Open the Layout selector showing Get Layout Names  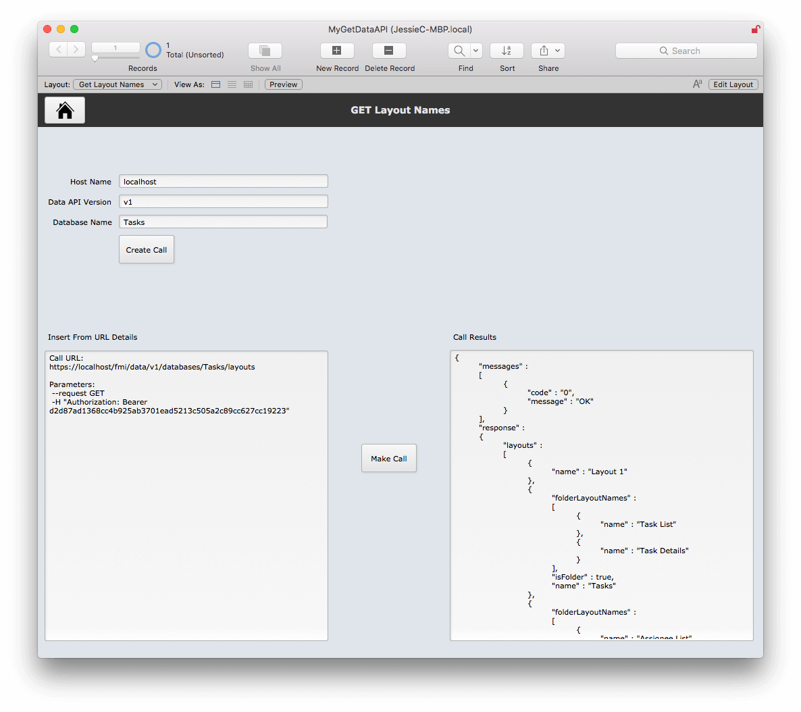point(117,84)
